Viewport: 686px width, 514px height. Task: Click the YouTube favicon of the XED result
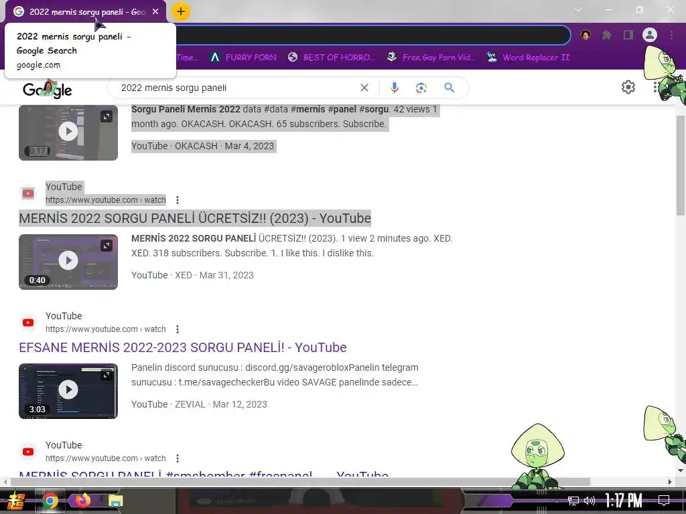28,193
